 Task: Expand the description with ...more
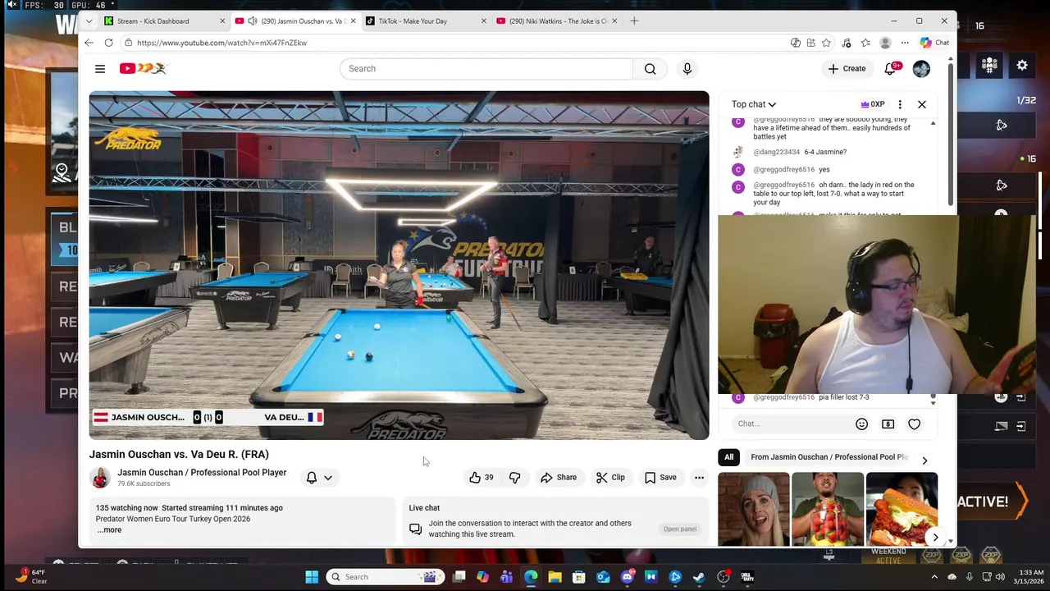109,530
